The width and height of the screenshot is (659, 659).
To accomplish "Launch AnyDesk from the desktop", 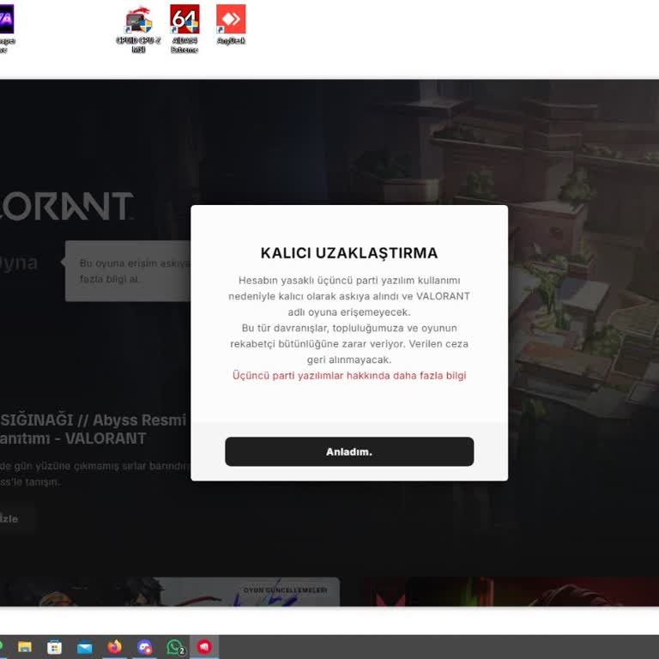I will pos(231,24).
